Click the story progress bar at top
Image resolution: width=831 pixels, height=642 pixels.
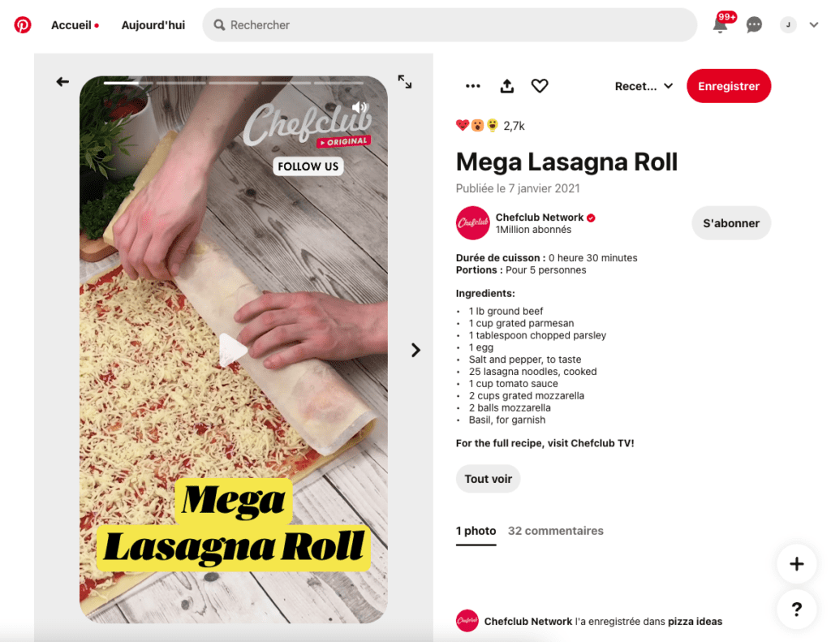pyautogui.click(x=234, y=83)
